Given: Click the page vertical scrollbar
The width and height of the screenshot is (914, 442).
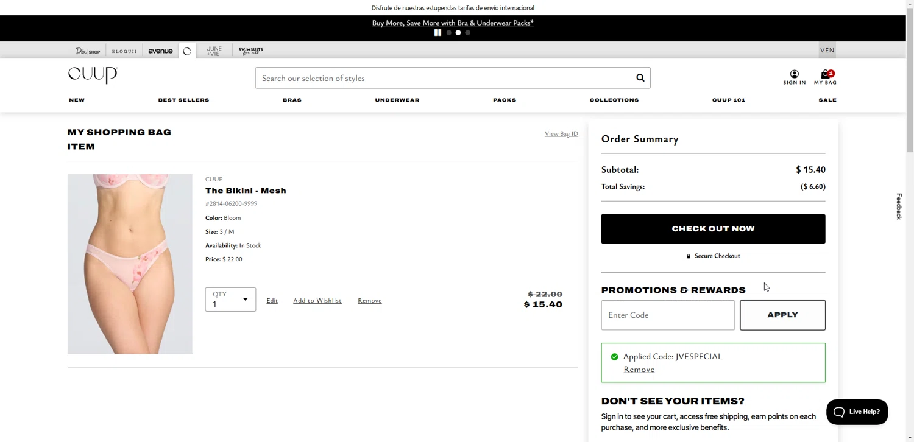Looking at the screenshot, I should click(x=909, y=79).
